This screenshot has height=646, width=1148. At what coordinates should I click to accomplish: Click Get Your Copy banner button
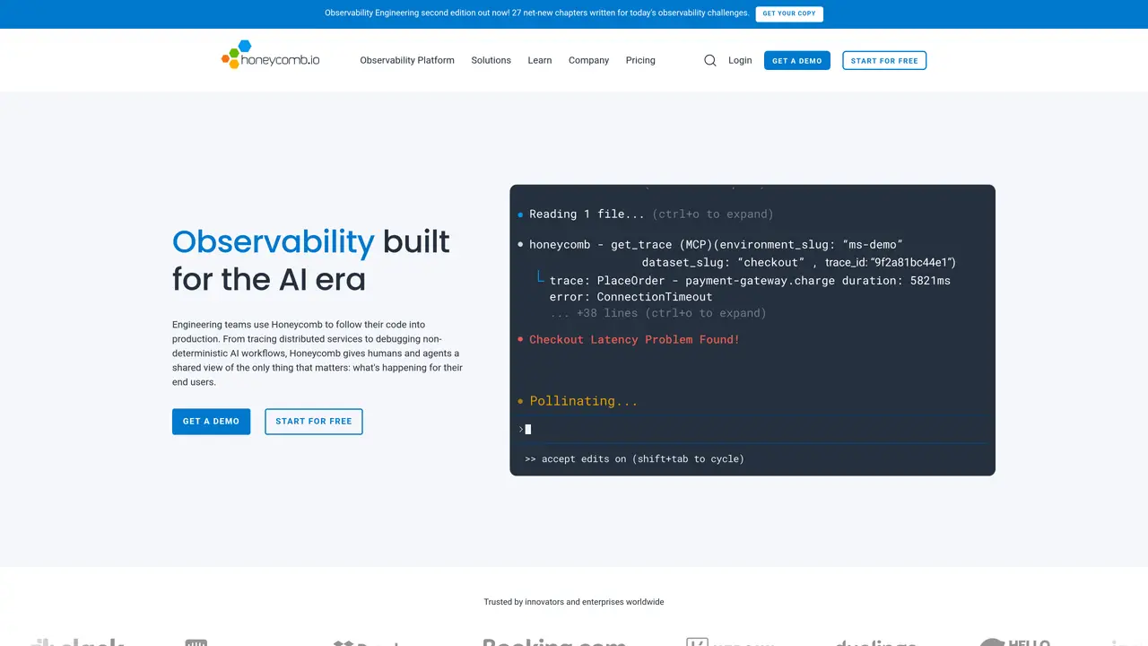(789, 13)
